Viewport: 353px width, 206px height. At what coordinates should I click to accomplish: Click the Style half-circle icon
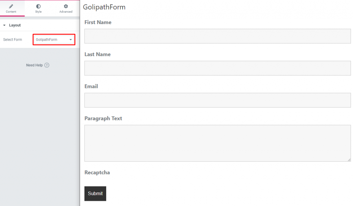[38, 6]
